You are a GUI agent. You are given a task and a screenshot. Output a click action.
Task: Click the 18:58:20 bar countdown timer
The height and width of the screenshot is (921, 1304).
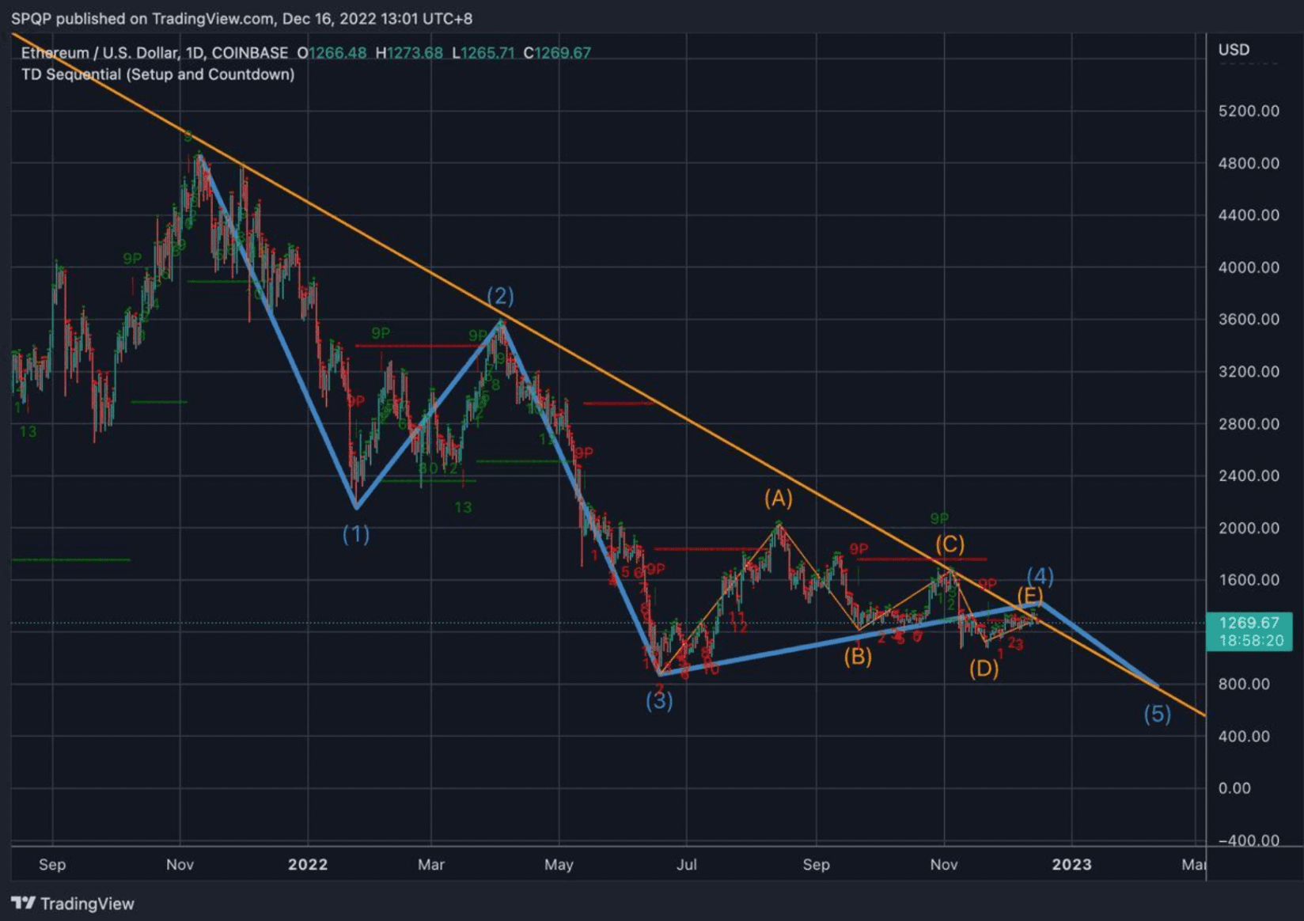pos(1251,640)
